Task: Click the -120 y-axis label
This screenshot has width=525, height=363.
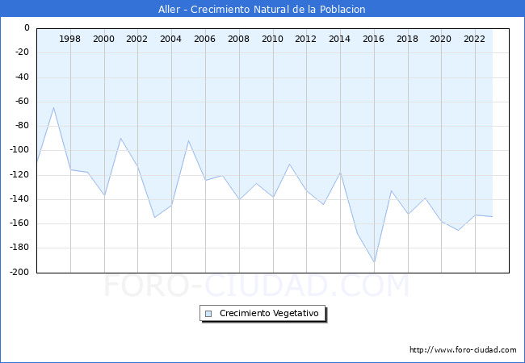Action: (x=19, y=174)
